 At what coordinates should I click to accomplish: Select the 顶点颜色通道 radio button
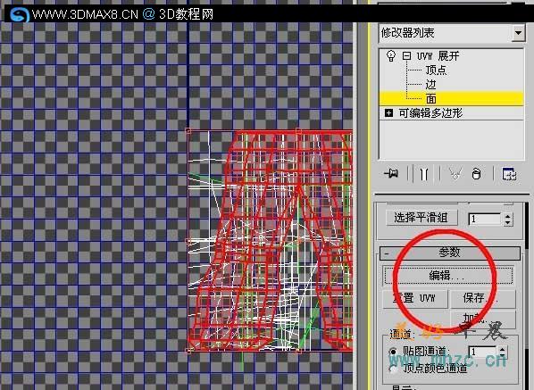394,369
